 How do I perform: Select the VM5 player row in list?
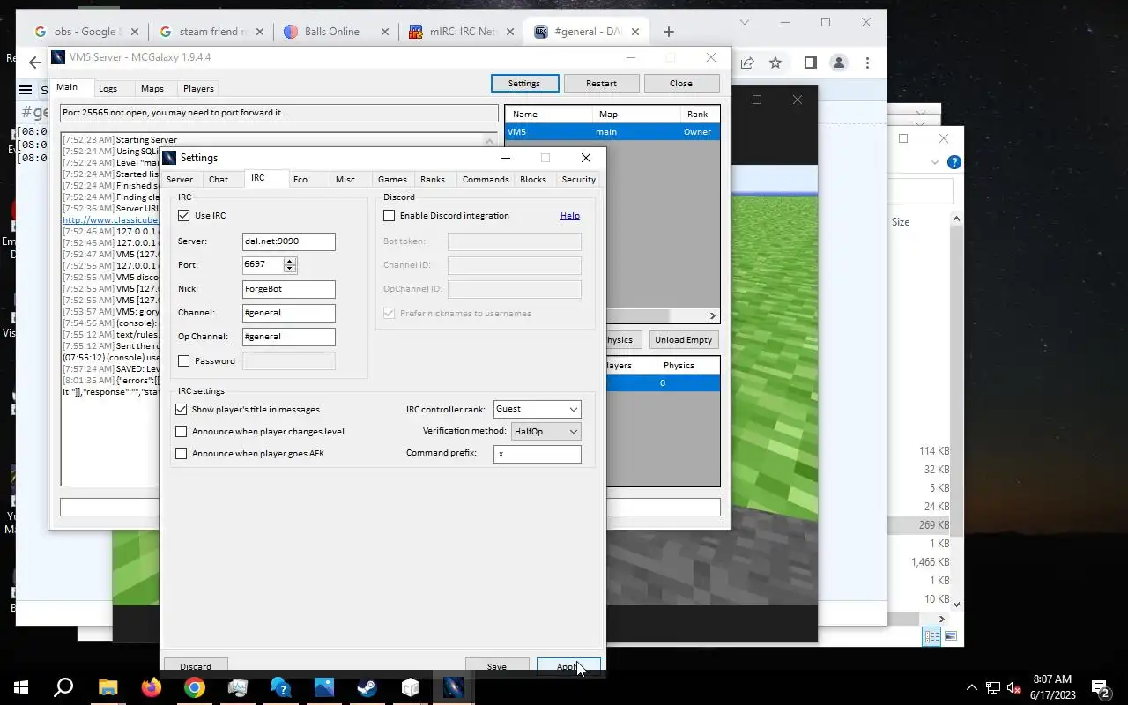[x=612, y=131]
